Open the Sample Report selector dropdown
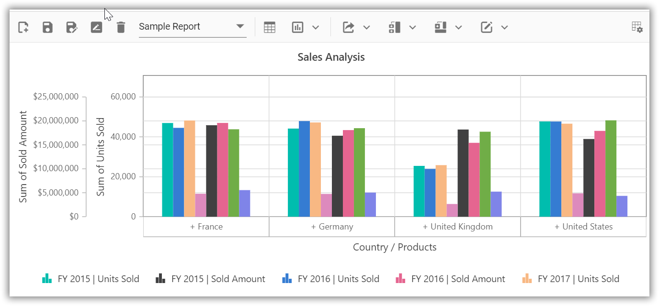The image size is (659, 306). [x=239, y=27]
